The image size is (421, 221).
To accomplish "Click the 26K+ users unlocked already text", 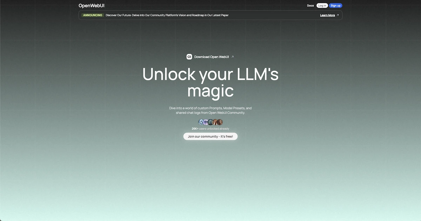I will (x=210, y=129).
